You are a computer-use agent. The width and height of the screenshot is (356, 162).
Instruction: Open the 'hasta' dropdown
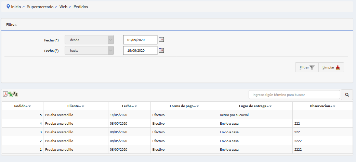pos(89,50)
